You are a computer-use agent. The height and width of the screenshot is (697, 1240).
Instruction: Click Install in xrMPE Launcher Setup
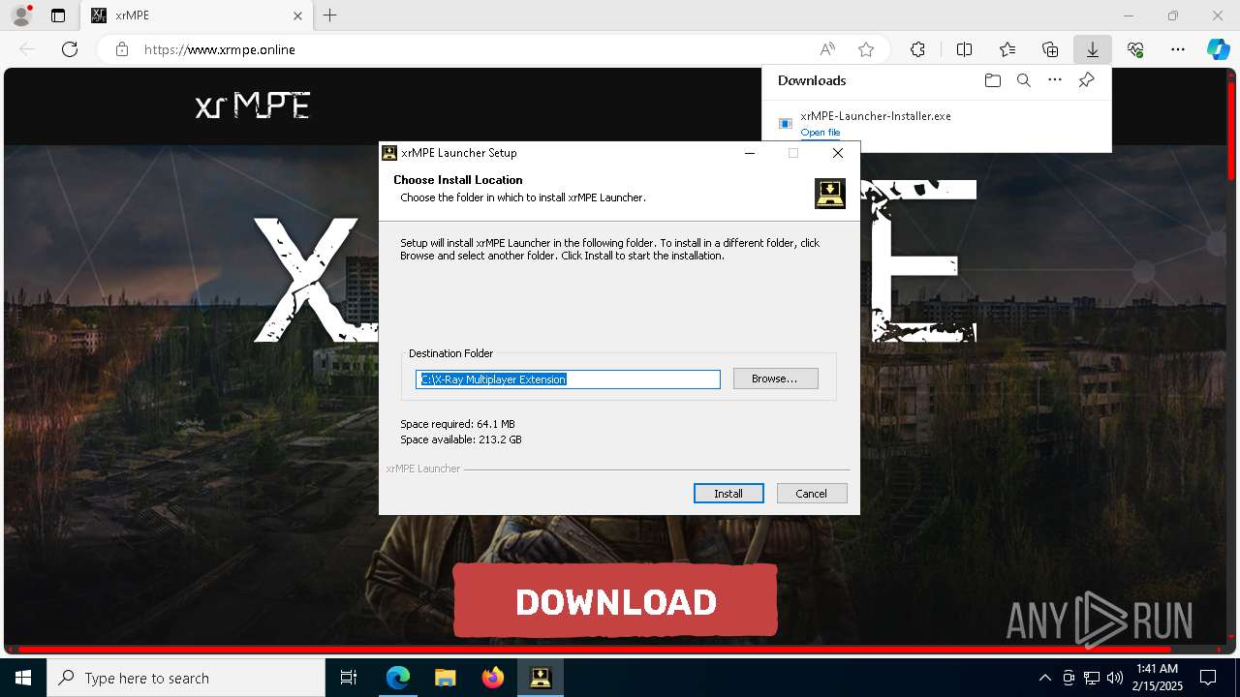pyautogui.click(x=728, y=494)
